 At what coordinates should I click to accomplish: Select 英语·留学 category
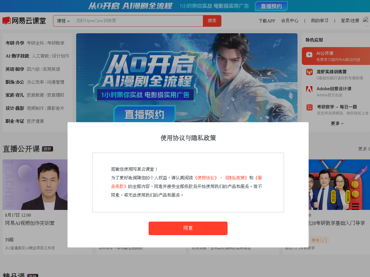tap(15, 69)
